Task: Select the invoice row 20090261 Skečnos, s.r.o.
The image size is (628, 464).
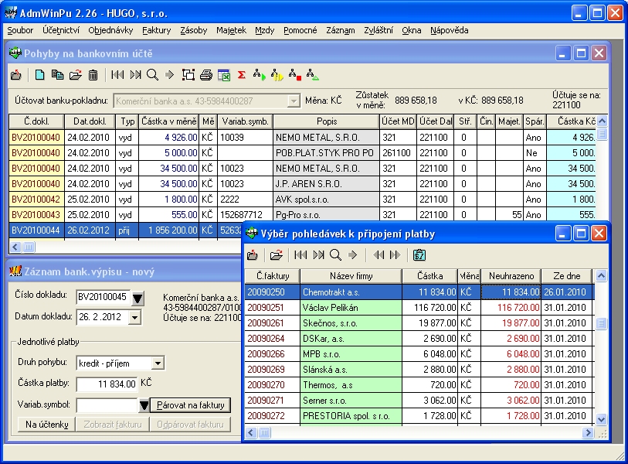Action: coord(419,323)
